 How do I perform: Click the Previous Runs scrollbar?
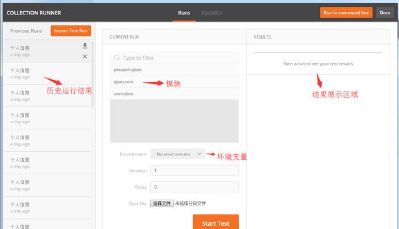[93, 74]
